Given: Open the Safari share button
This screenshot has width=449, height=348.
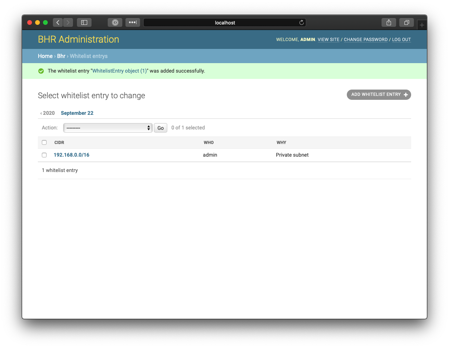Looking at the screenshot, I should tap(389, 22).
